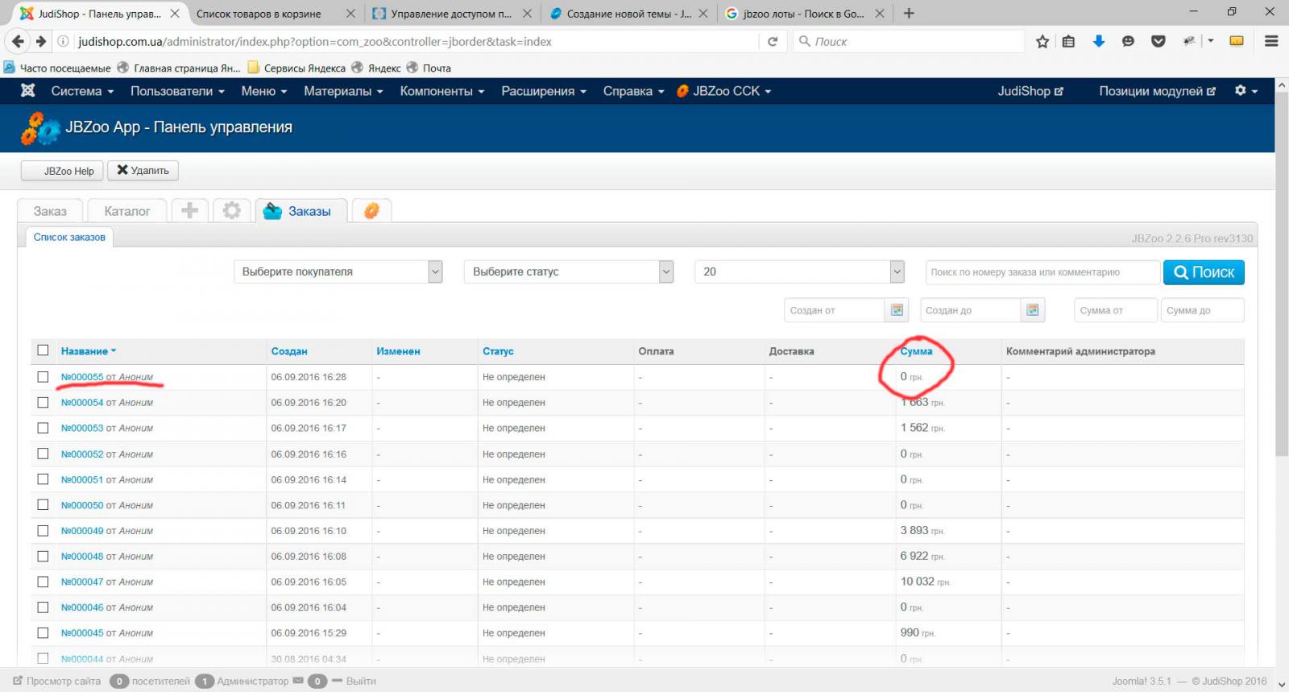The image size is (1289, 692).
Task: Tick the select-all checkbox in table header
Action: (43, 350)
